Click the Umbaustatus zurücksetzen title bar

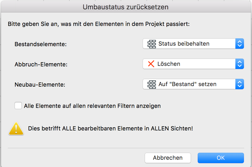(x=126, y=7)
